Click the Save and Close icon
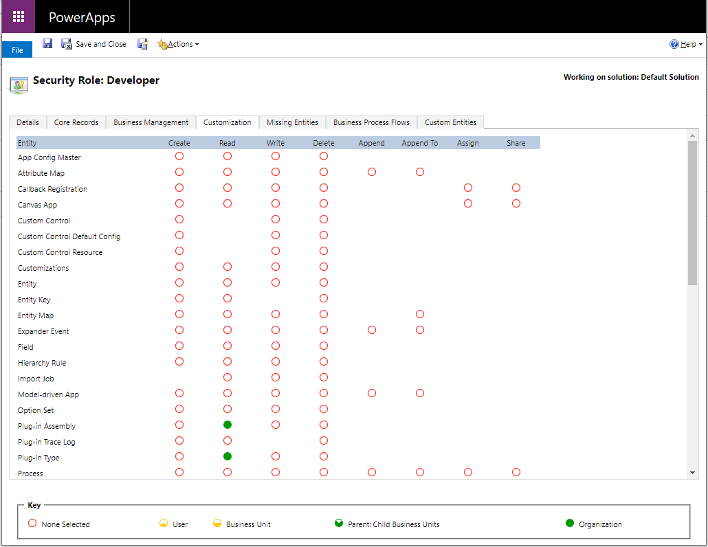 67,44
